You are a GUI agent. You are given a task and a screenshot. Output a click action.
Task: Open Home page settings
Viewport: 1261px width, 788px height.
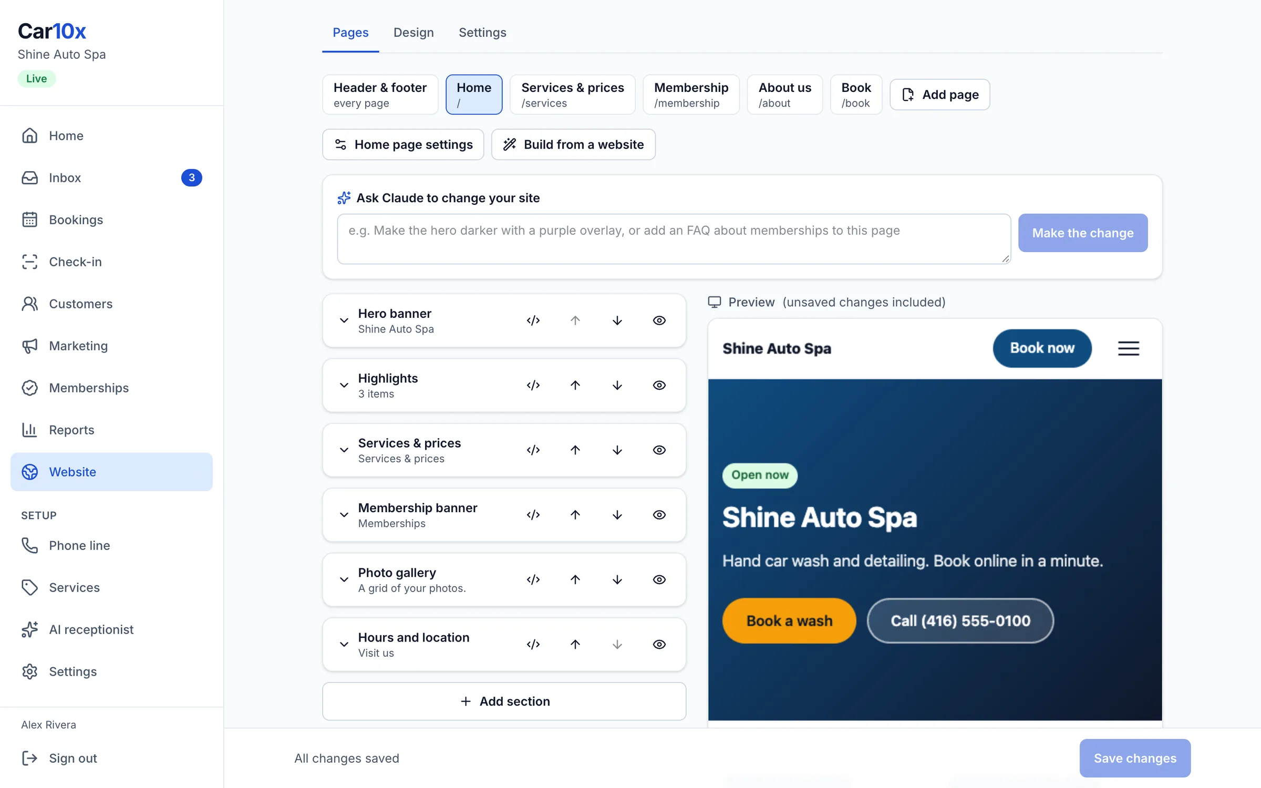[x=403, y=144]
